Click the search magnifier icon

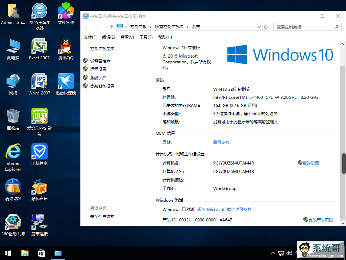(x=337, y=27)
